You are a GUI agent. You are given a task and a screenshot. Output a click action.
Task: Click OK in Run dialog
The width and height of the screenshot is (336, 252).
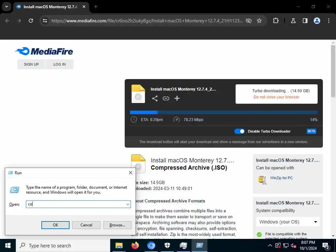click(x=55, y=225)
